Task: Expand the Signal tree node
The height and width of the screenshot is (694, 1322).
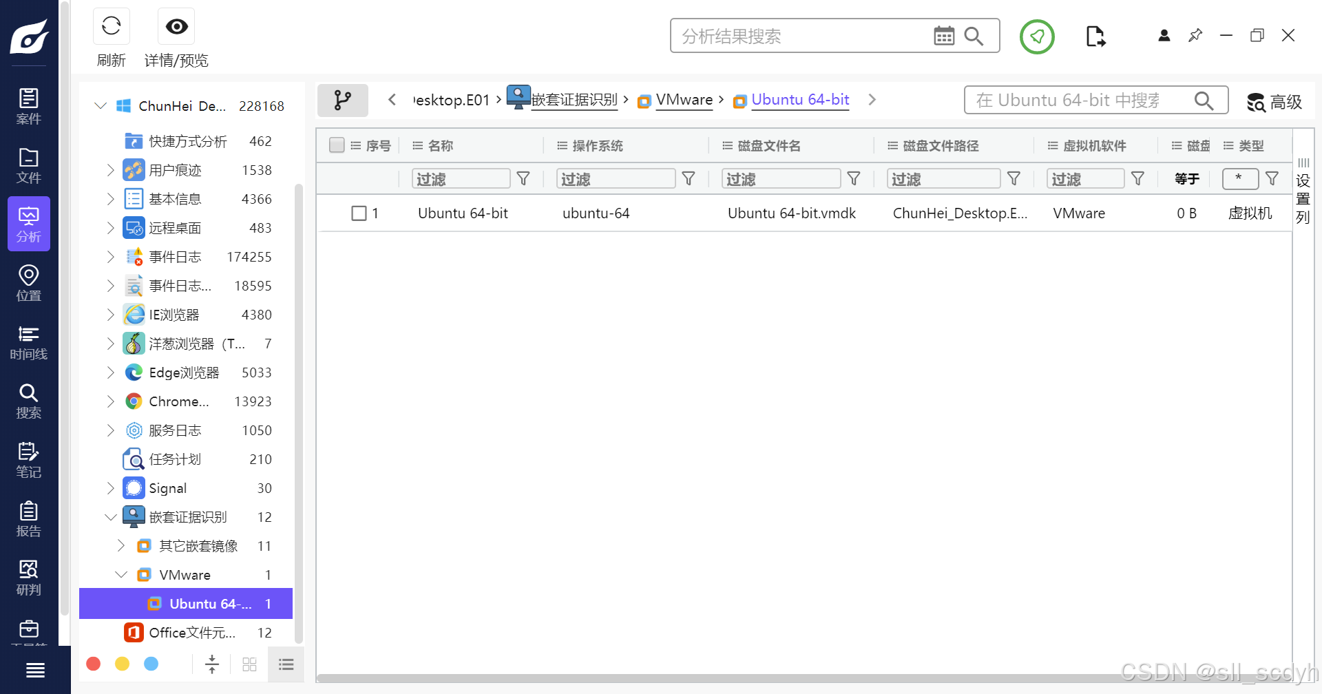Action: click(110, 488)
